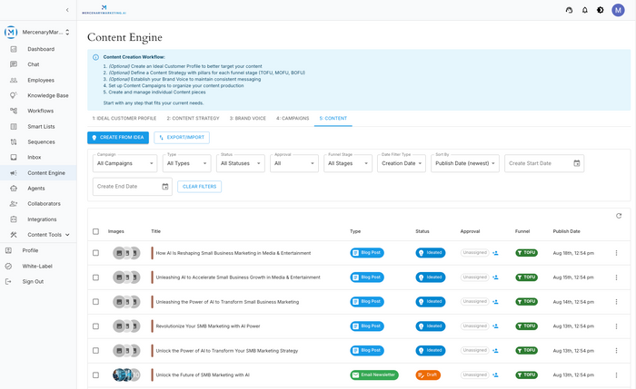Select all rows with header checkbox

pos(96,231)
